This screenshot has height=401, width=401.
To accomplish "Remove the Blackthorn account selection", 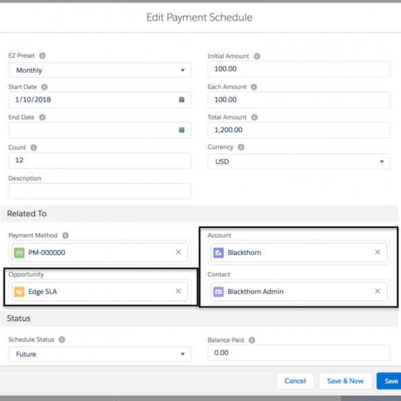I will [x=377, y=252].
